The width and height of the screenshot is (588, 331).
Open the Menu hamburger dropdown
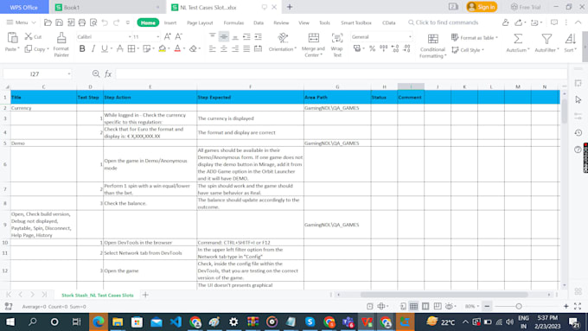pos(21,22)
